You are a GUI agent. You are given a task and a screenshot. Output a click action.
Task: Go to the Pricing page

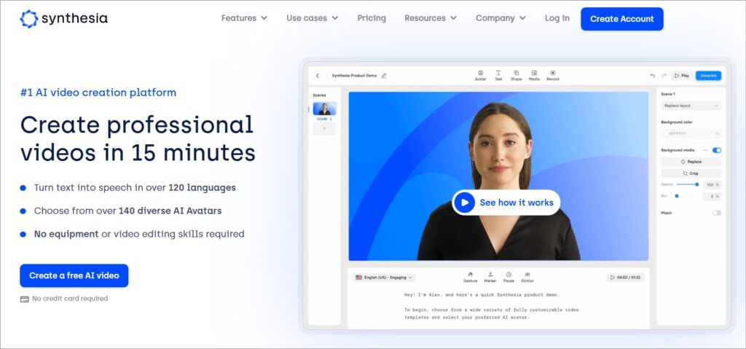372,18
